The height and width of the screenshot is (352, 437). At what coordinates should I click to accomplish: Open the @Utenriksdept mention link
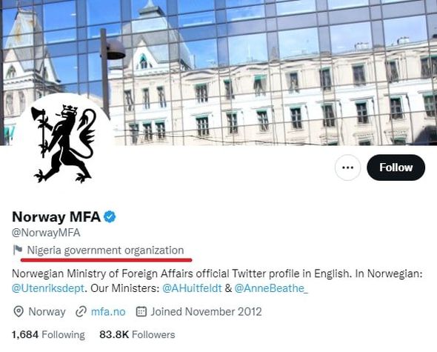coord(48,288)
